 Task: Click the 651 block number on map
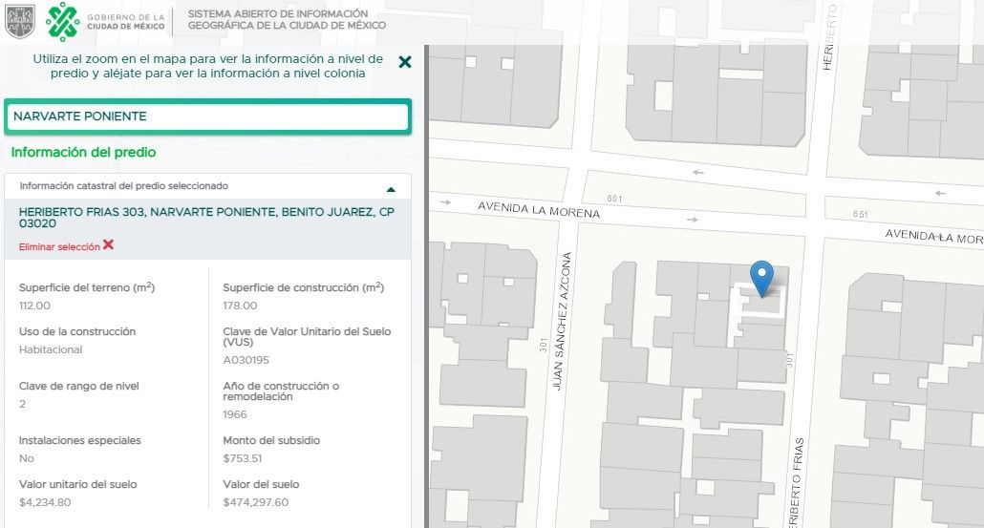pos(861,215)
